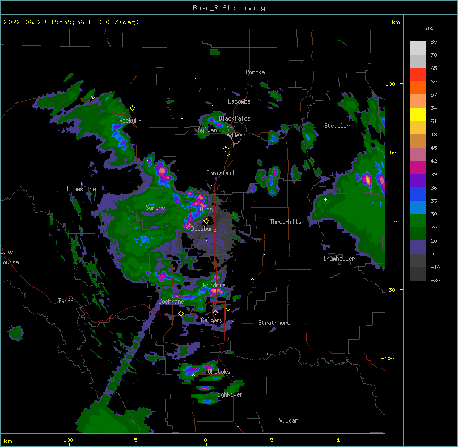The width and height of the screenshot is (458, 447).
Task: Select the yellow diamond just above Calgary label
Action: [x=215, y=313]
